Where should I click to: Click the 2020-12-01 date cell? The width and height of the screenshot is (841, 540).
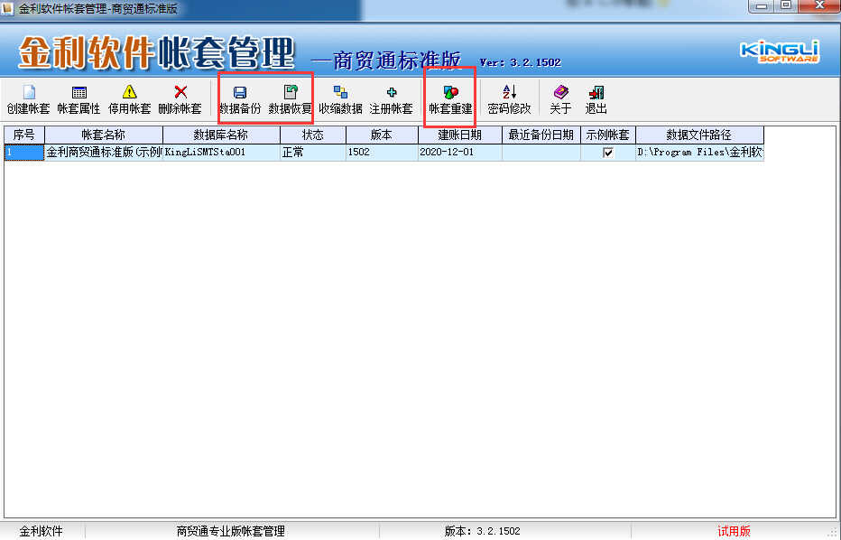click(460, 153)
